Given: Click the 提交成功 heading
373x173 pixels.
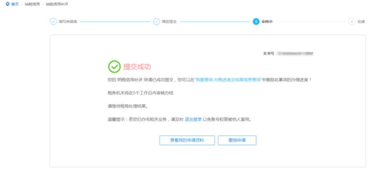Looking at the screenshot, I should 137,67.
